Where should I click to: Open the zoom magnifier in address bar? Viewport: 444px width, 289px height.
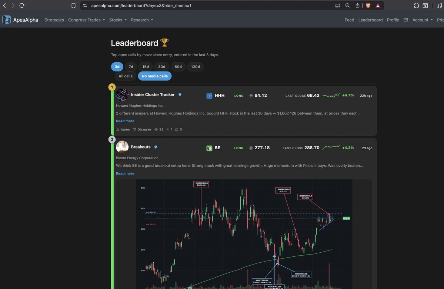point(347,6)
